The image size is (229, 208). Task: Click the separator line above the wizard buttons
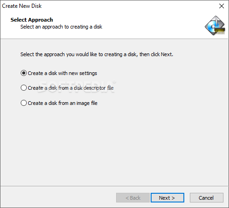click(114, 186)
